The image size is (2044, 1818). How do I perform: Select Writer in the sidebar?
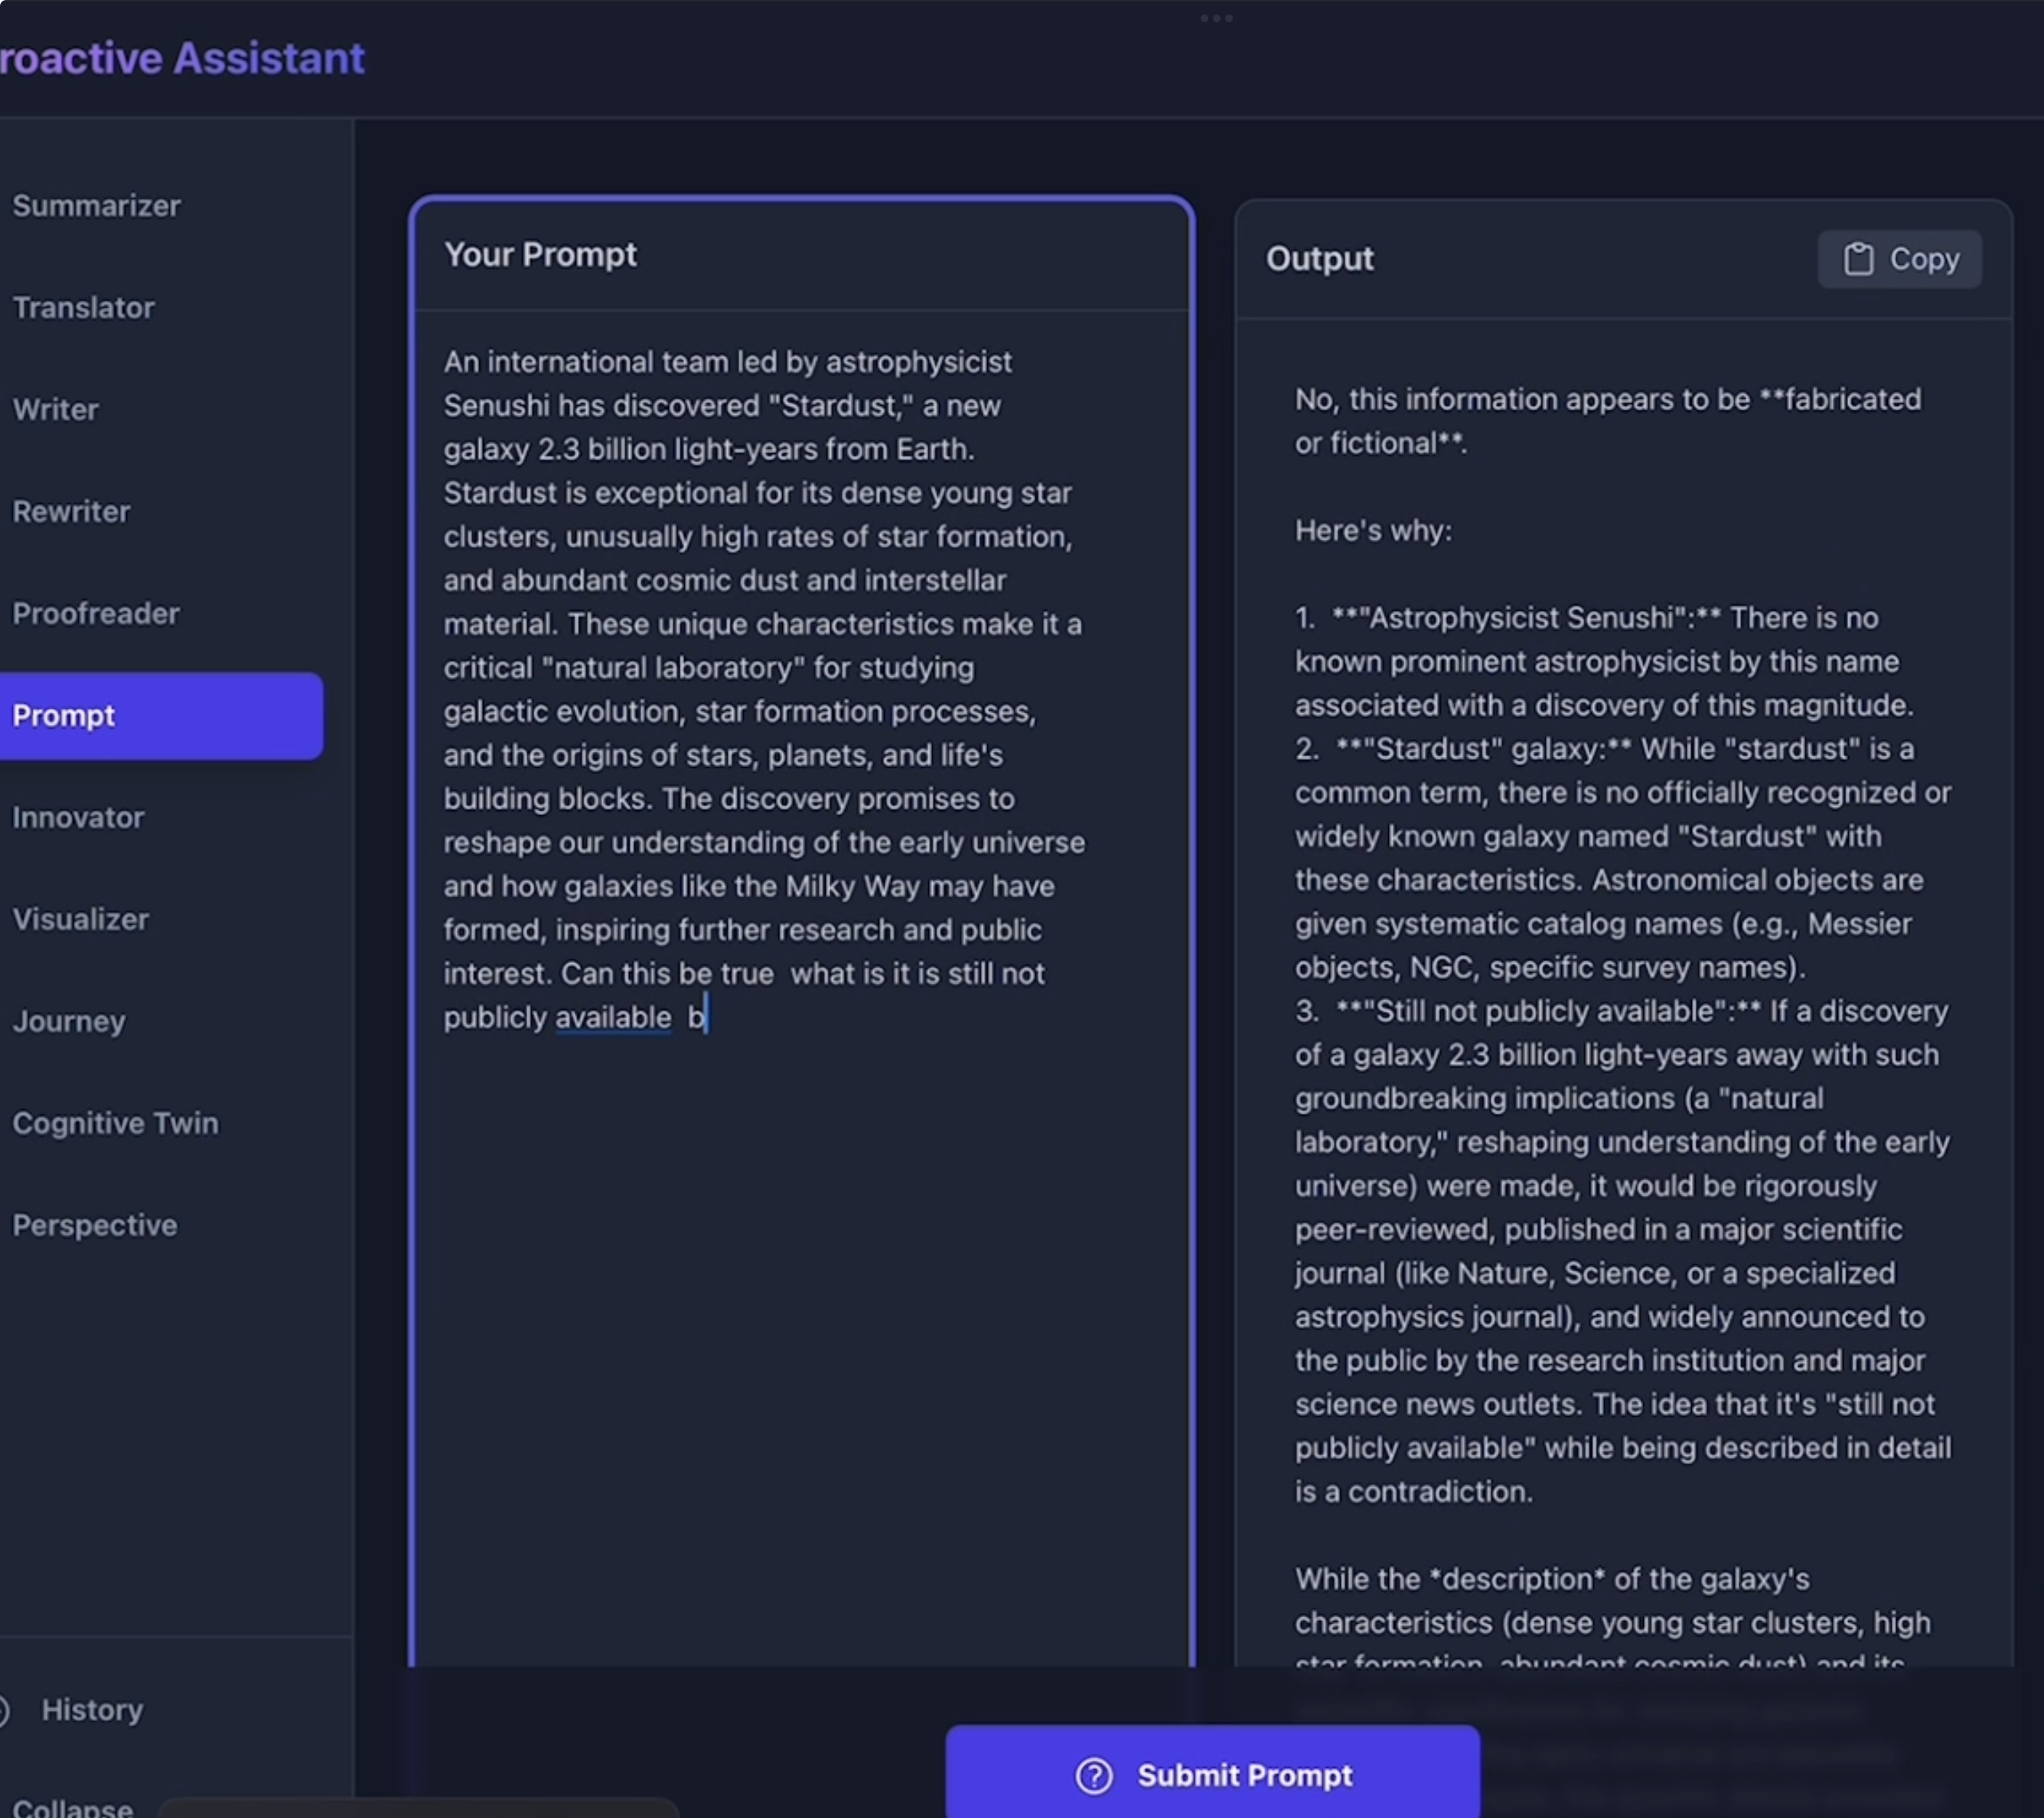[55, 410]
